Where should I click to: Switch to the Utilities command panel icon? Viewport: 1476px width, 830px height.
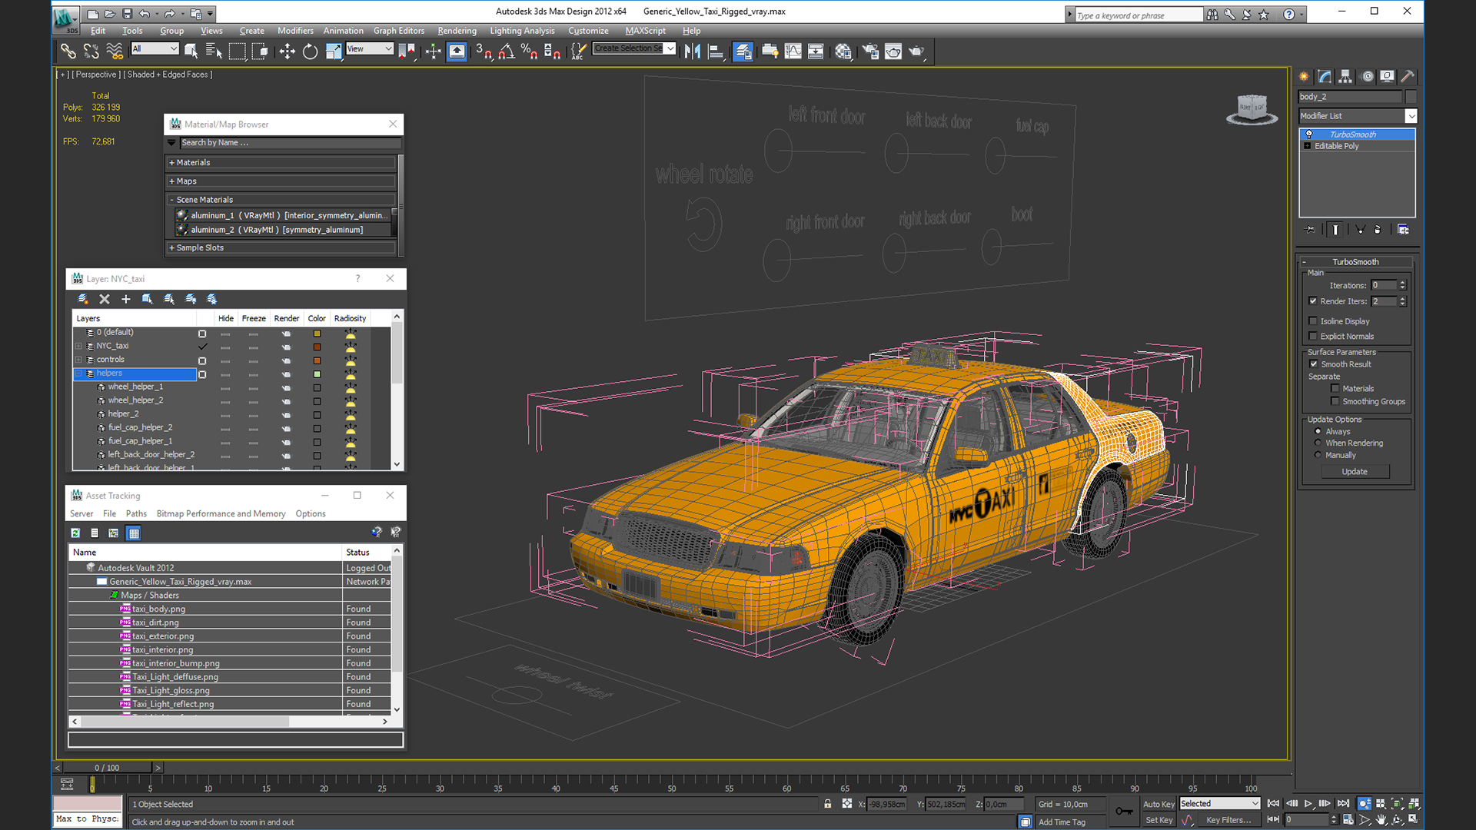(1408, 76)
